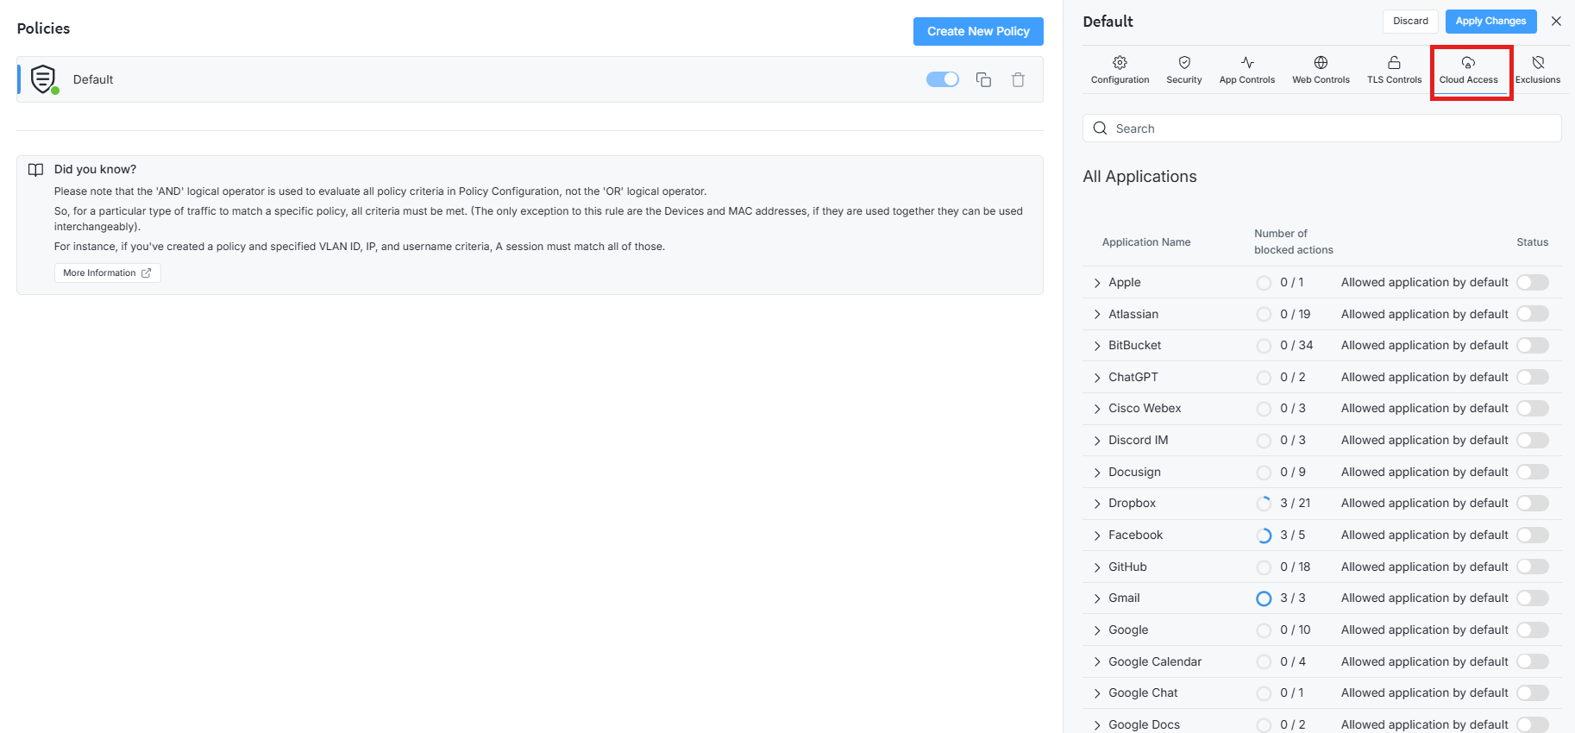Screen dimensions: 1575x733
Task: Expand the Google row chevron
Action: [1097, 630]
